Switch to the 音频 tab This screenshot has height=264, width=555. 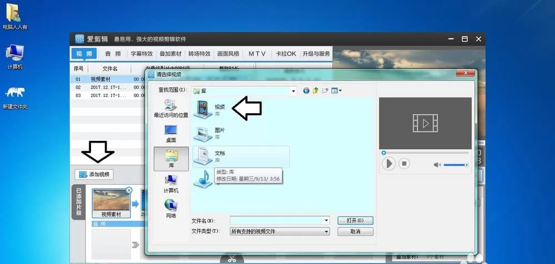coord(113,54)
